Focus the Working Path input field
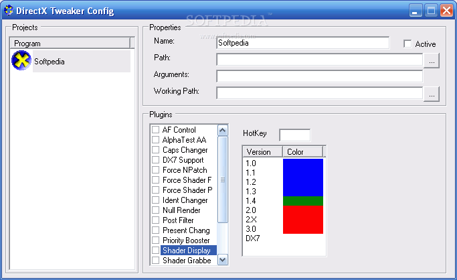This screenshot has height=280, width=457. coord(319,93)
